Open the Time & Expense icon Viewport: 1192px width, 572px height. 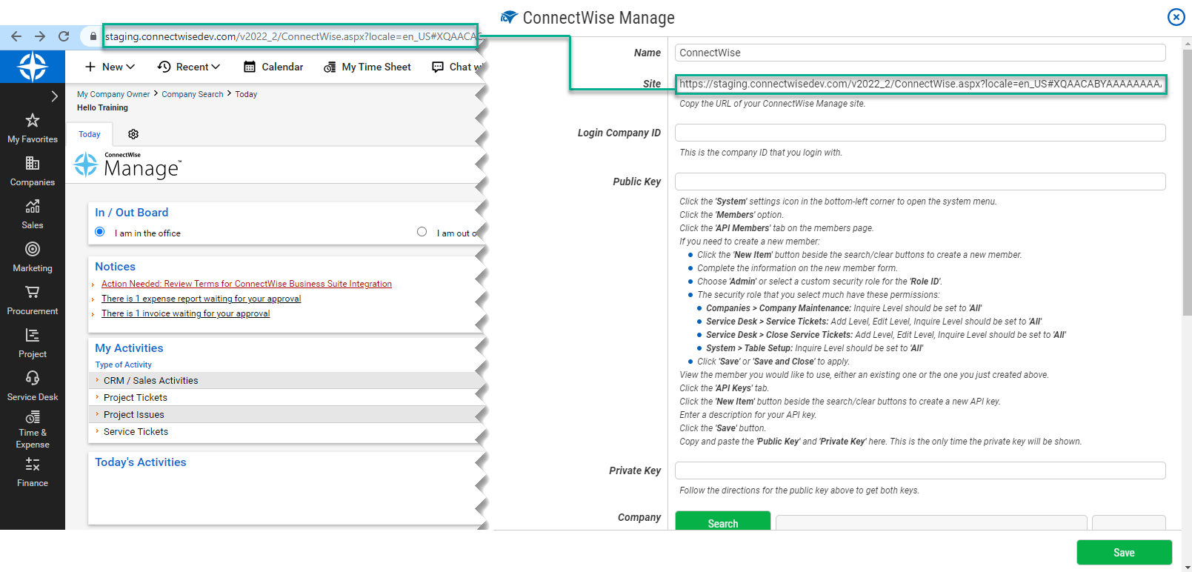click(x=33, y=417)
